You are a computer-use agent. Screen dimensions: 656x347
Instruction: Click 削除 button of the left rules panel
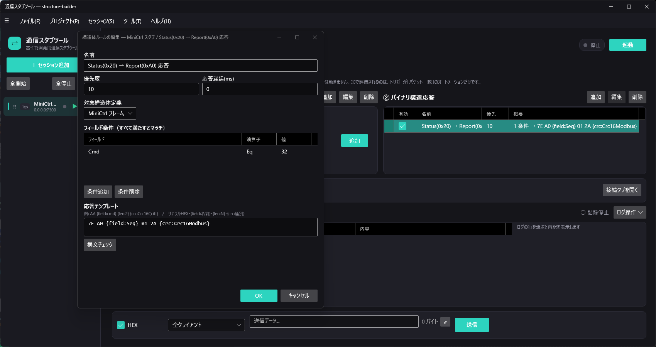click(x=369, y=97)
